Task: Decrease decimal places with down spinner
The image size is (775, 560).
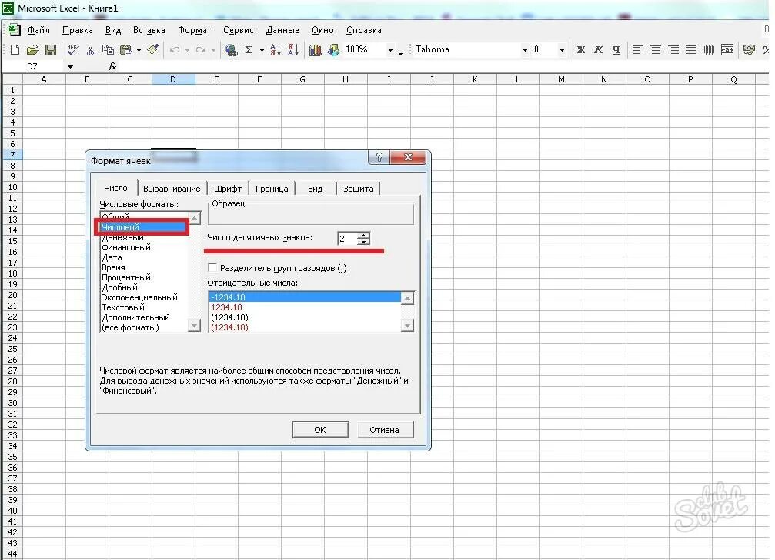Action: pyautogui.click(x=363, y=241)
